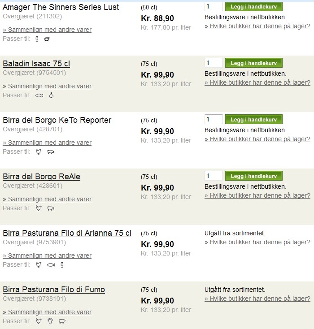Add Baladin Isaac 75 cl to cart
The image size is (314, 329).
pos(254,63)
